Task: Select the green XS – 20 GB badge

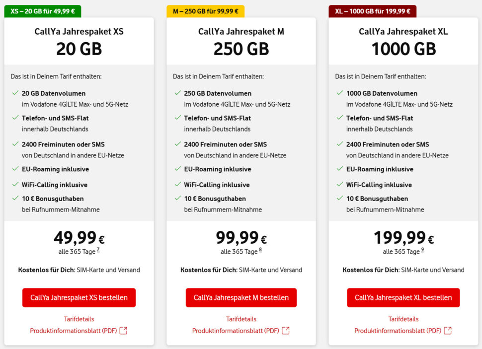Action: pos(42,10)
